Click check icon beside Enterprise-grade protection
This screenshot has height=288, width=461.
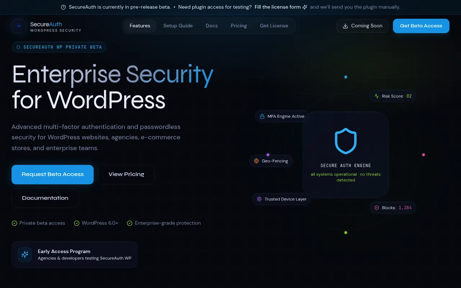130,223
